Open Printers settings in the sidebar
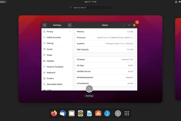The image size is (181, 121). click(57, 78)
